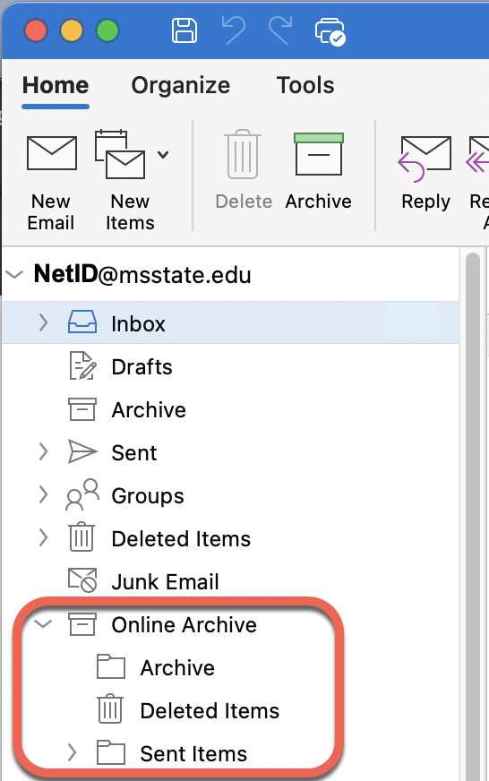Image resolution: width=489 pixels, height=781 pixels.
Task: Expand the Inbox folder chevron
Action: pos(43,322)
